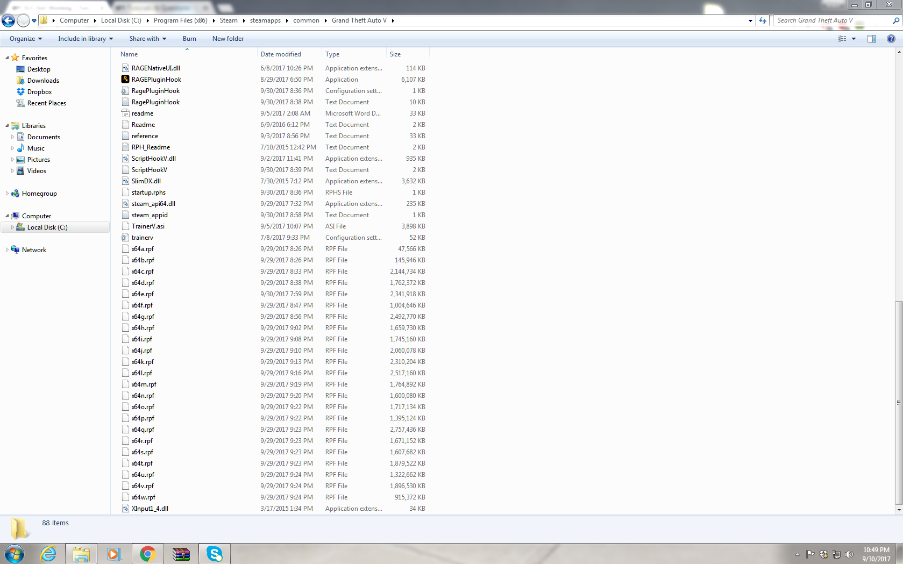Expand the Network tree node
Screen dimensions: 903x564
coord(7,250)
